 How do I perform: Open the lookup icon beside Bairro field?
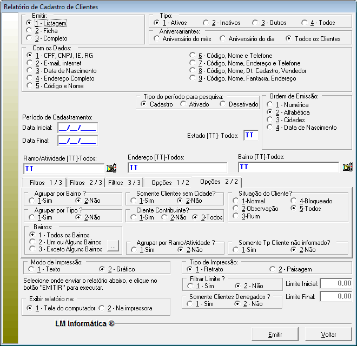tap(348, 168)
